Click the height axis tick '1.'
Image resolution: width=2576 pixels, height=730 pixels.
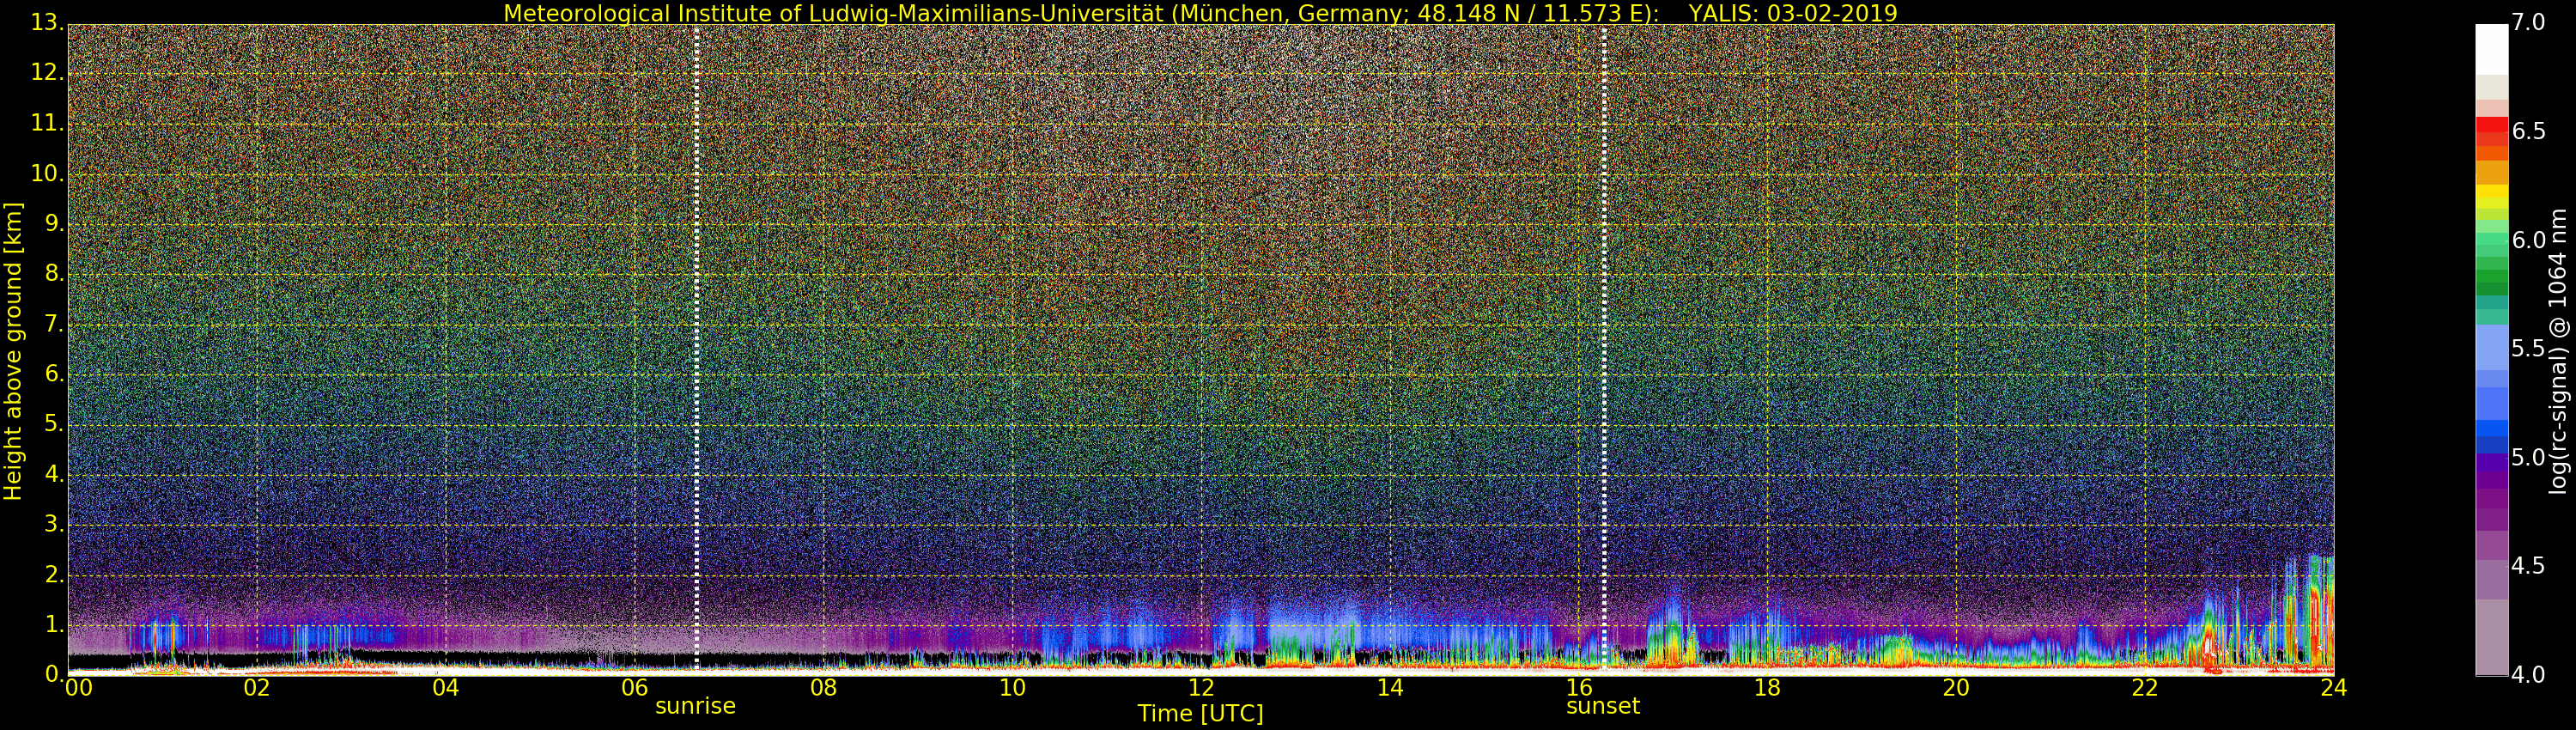[55, 624]
